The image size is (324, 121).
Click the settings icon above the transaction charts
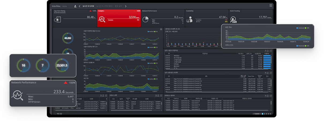coord(161,29)
